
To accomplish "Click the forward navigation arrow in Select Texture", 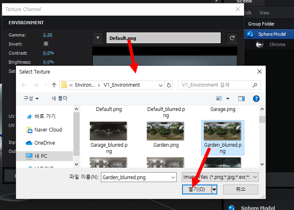I will (36, 85).
